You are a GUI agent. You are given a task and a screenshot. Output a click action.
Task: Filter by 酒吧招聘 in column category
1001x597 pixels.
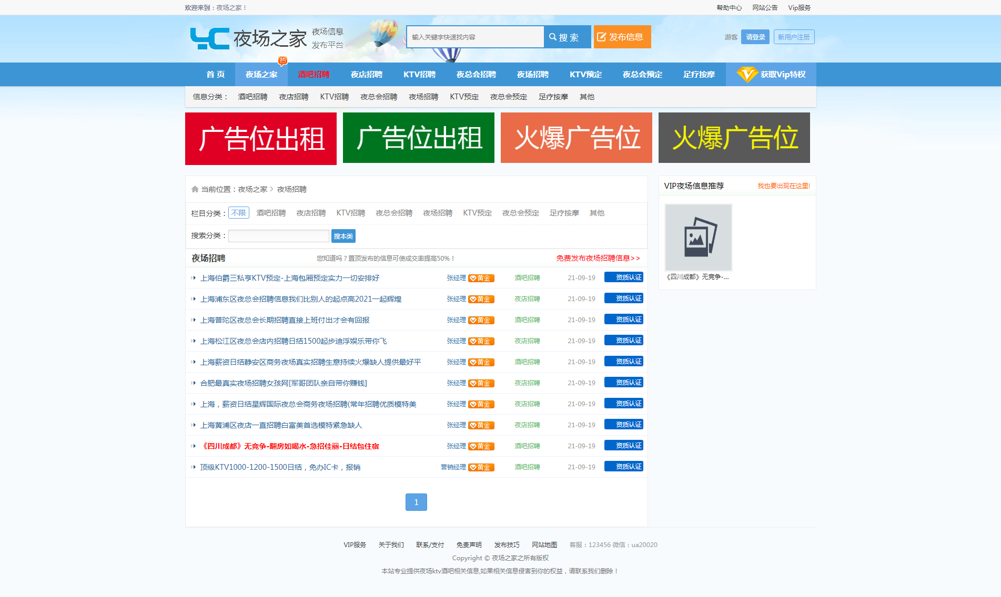271,213
